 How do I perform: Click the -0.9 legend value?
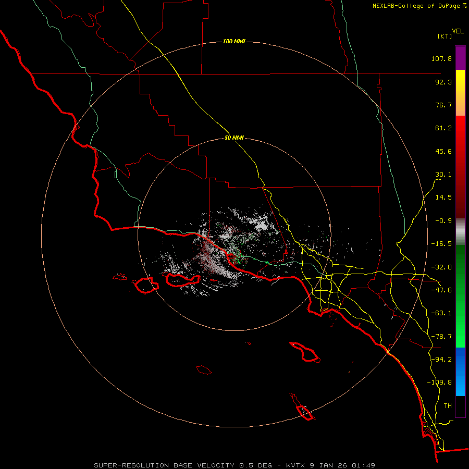(443, 221)
